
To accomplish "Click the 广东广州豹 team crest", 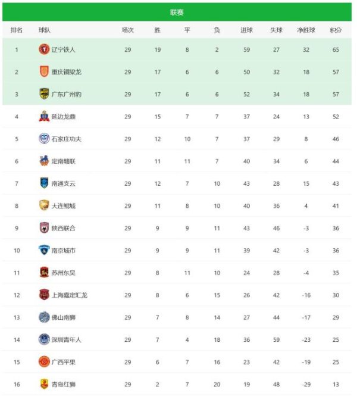I will pos(44,94).
